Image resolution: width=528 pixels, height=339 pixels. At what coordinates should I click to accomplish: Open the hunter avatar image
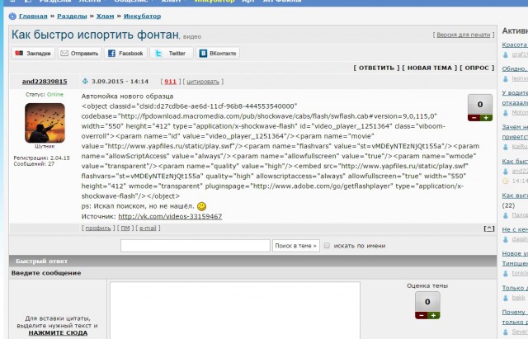(45, 123)
